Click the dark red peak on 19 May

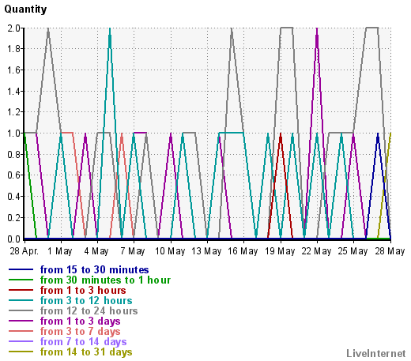[x=281, y=133]
